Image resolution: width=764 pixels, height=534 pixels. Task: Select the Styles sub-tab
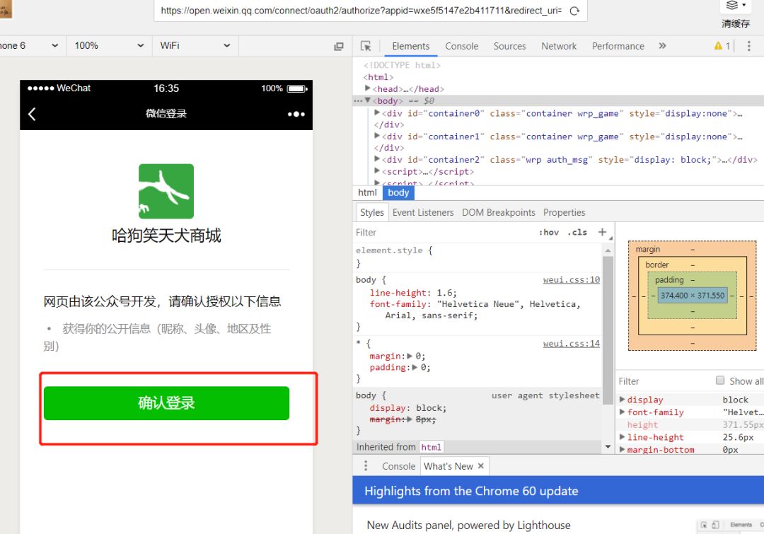(372, 212)
